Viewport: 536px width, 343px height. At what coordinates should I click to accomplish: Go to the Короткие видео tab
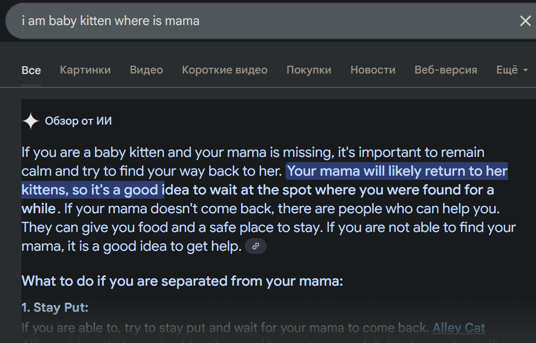[x=224, y=70]
